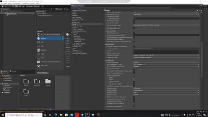Screen dimensions: 208x117
Task: Choose the iOS platform entry
Action: click(50, 42)
